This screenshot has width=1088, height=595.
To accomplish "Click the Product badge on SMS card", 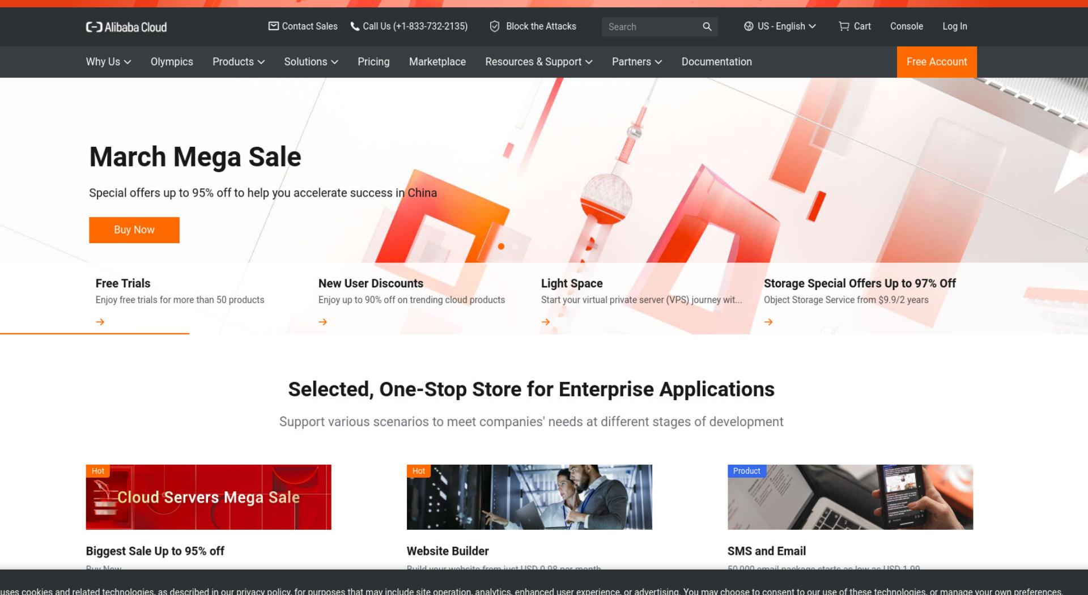I will [x=746, y=471].
